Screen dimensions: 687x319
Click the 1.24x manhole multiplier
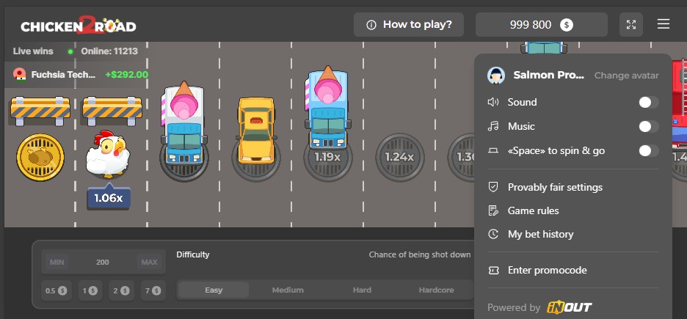point(399,156)
